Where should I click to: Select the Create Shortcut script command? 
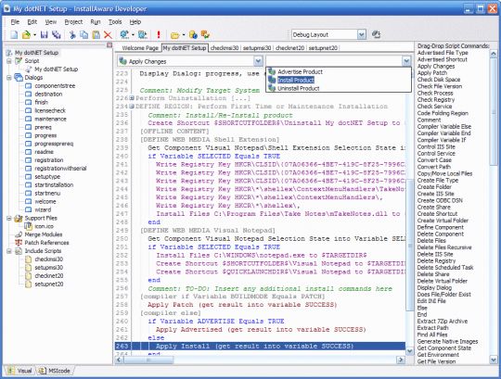437,214
